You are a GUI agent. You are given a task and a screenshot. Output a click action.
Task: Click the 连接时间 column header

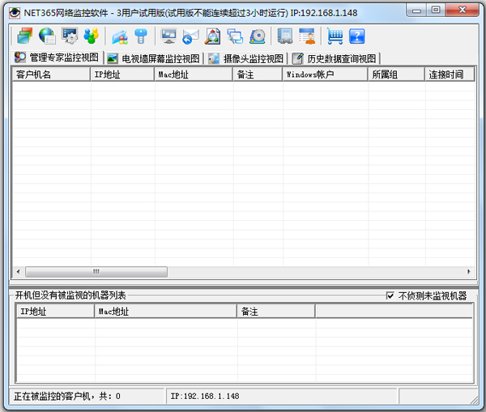coord(450,74)
